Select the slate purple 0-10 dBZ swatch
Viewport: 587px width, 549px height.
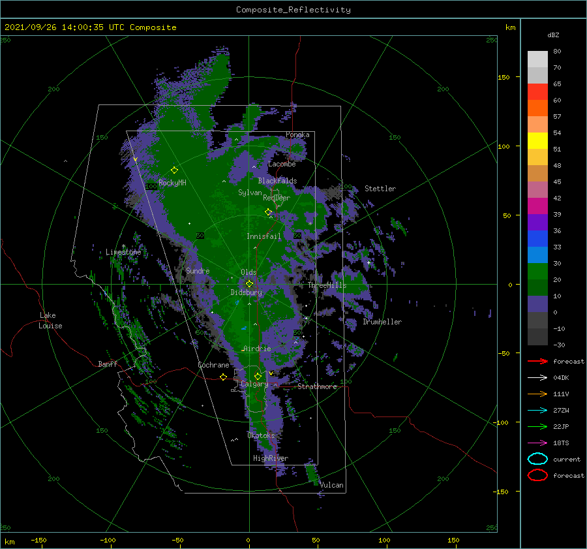(x=537, y=304)
